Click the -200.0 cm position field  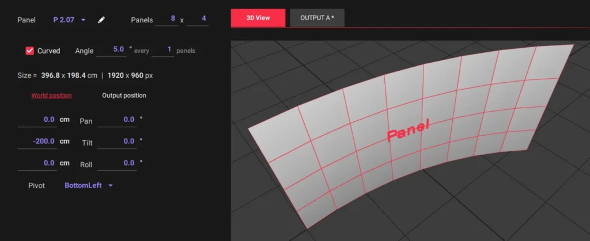37,141
